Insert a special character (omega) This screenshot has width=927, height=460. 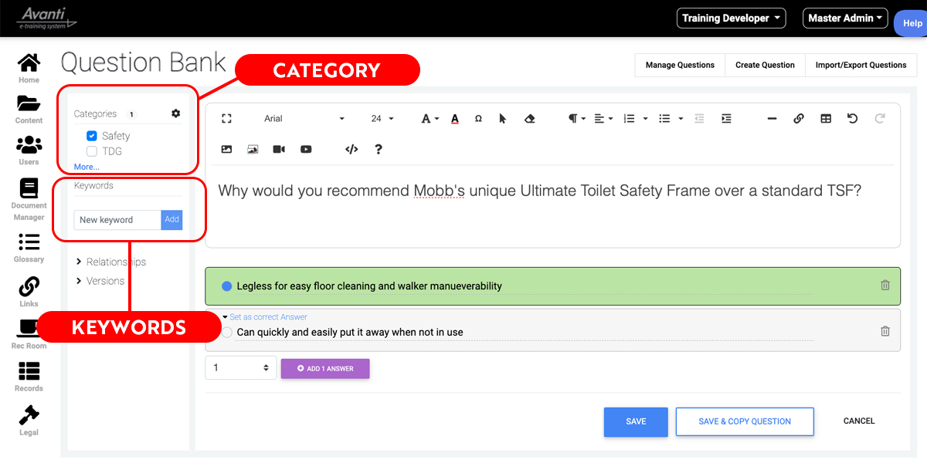(478, 118)
